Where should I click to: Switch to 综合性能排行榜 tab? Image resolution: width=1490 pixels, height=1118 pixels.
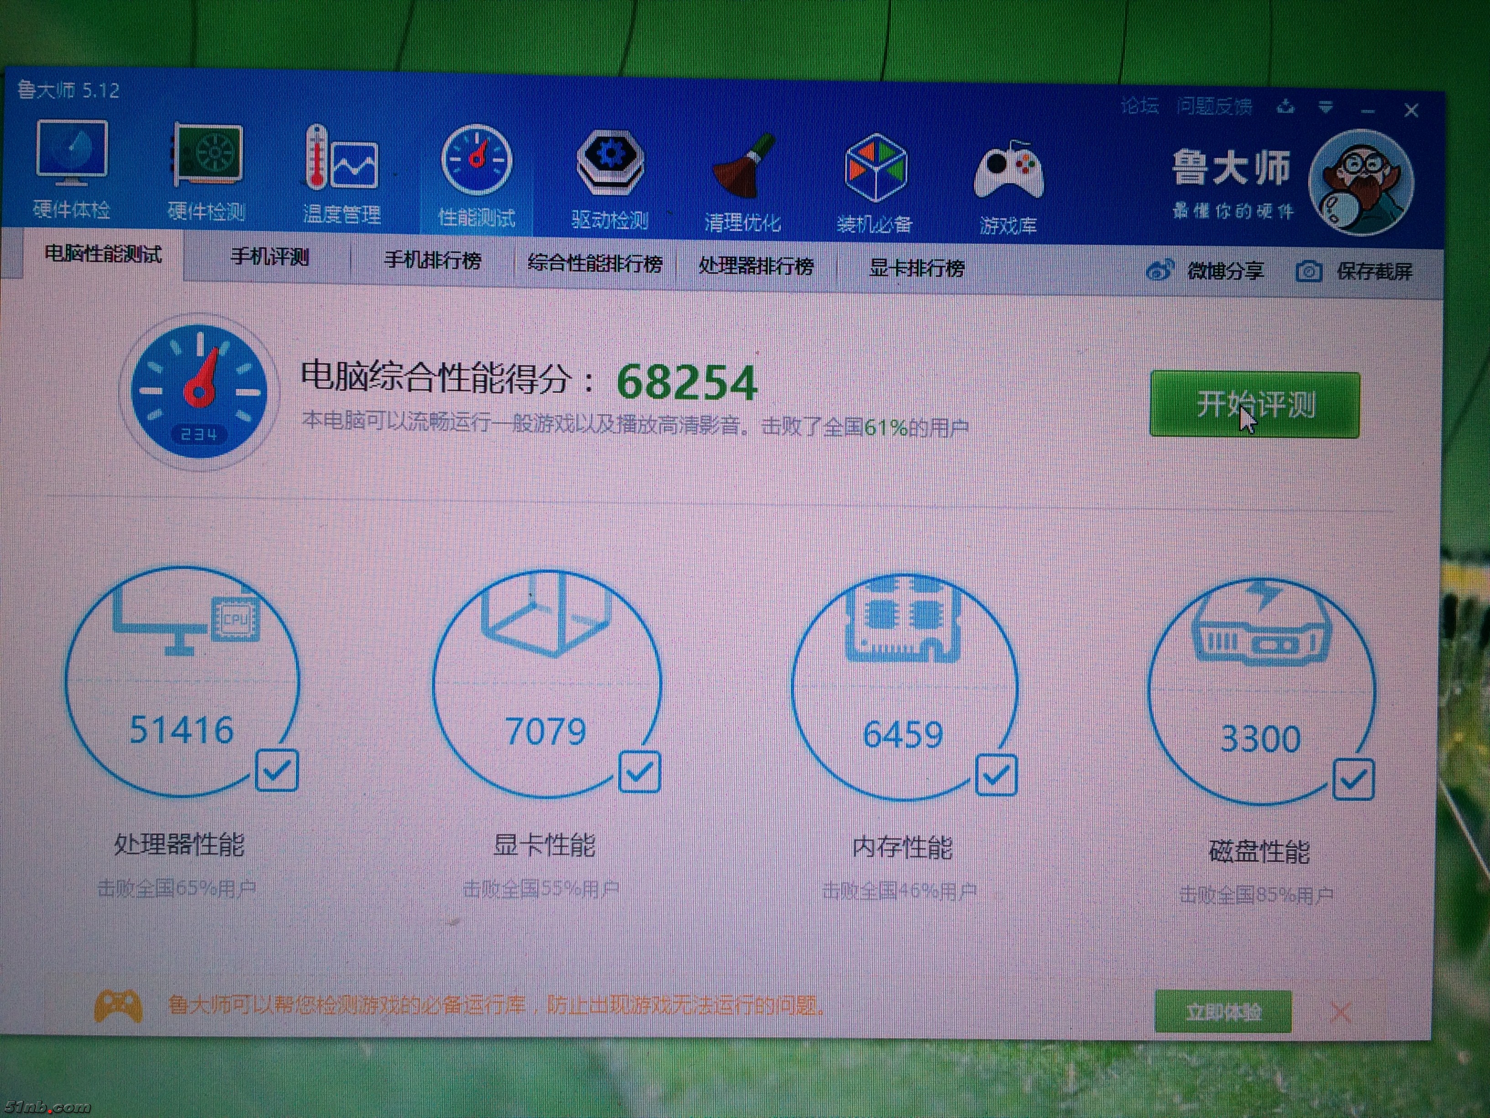coord(595,263)
